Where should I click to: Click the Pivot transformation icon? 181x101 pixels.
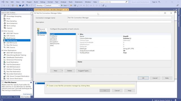(5, 19)
